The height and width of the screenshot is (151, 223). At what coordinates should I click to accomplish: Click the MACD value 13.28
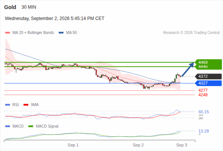tap(204, 131)
